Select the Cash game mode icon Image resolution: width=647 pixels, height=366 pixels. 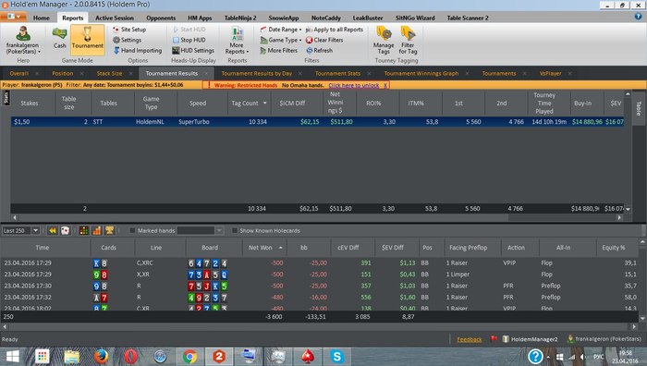pyautogui.click(x=59, y=38)
